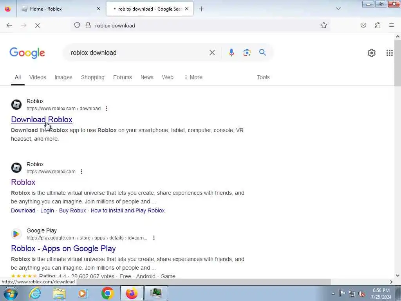Show hidden system tray icons arrow
Screen dimensions: 401x301
tap(333, 294)
